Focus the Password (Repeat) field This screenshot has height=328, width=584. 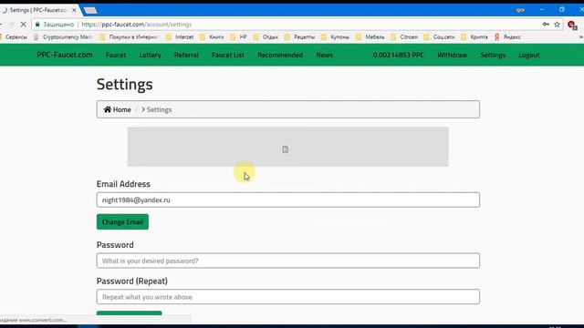(288, 297)
